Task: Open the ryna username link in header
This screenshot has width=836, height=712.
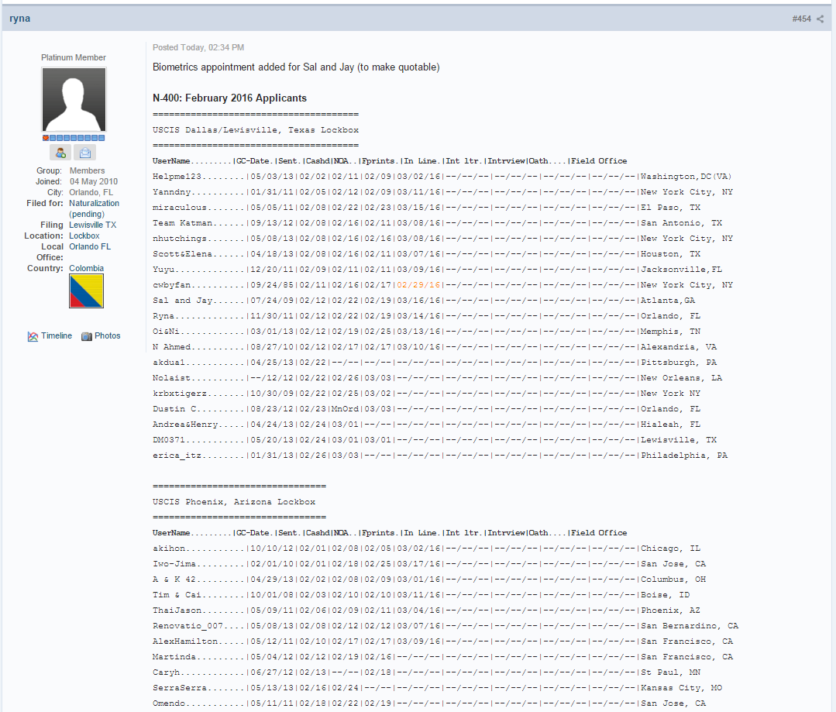Action: 20,19
